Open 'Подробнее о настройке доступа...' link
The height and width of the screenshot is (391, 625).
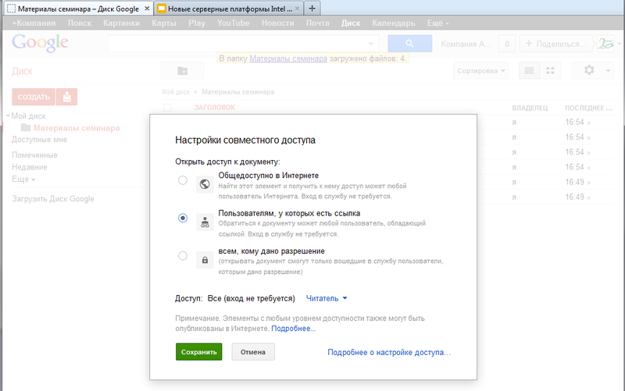pos(389,353)
